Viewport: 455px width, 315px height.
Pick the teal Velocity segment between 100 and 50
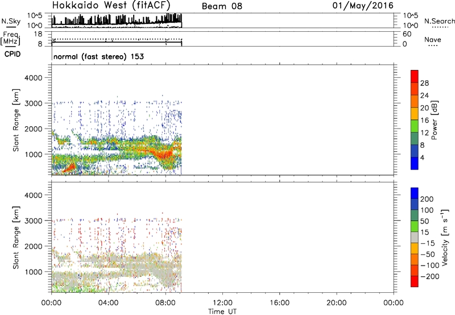(x=415, y=215)
